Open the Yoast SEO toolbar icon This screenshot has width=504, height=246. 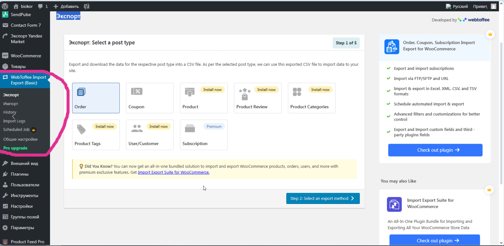(x=86, y=6)
